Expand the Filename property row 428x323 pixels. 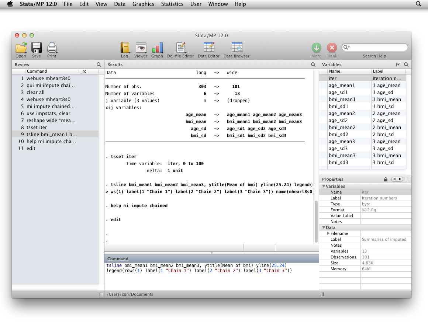click(328, 233)
